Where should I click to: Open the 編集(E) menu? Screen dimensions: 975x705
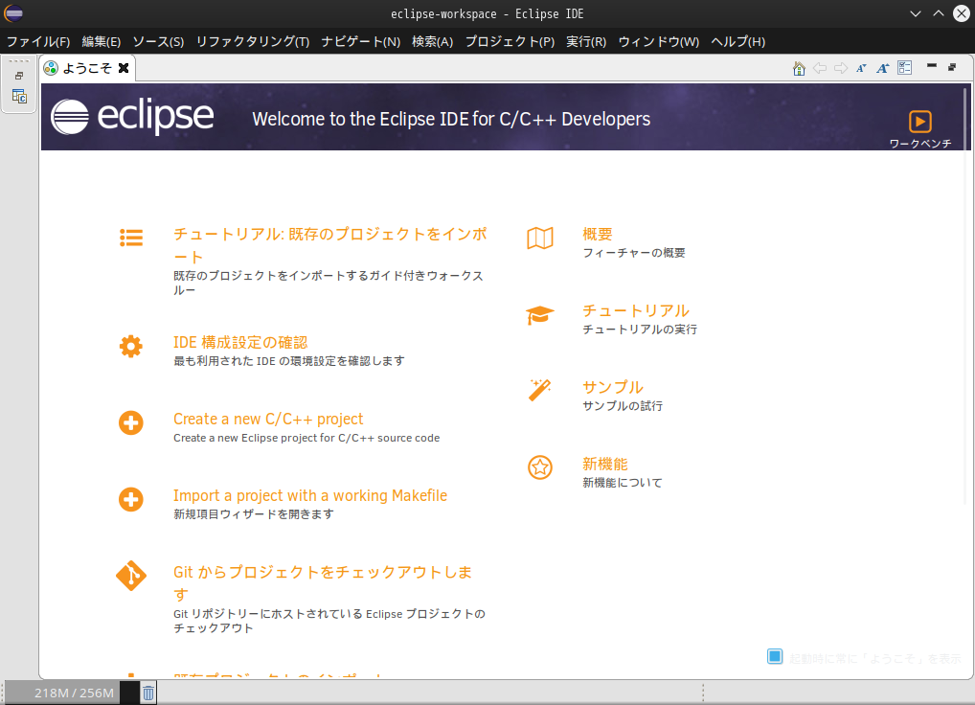102,41
